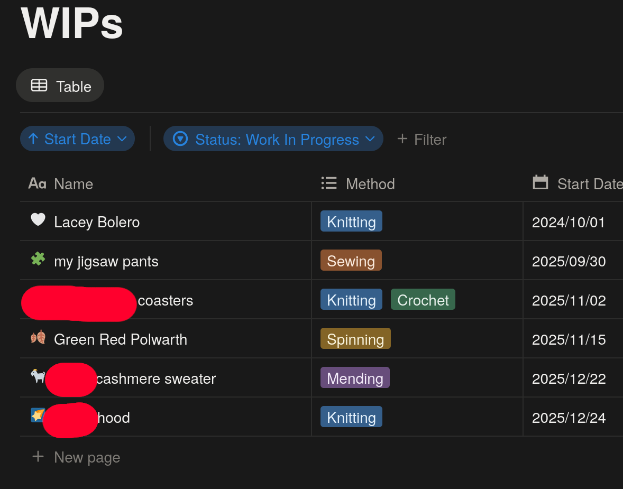Select the yellow Spinning tag
Image resolution: width=623 pixels, height=489 pixels.
pos(355,339)
